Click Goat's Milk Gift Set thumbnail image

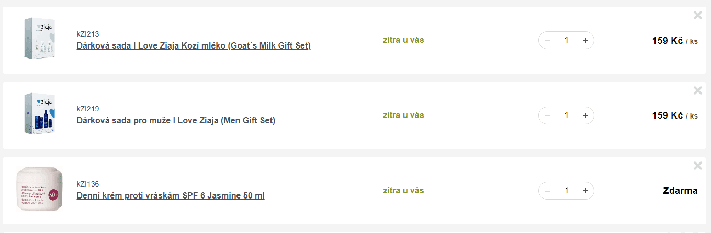(39, 40)
